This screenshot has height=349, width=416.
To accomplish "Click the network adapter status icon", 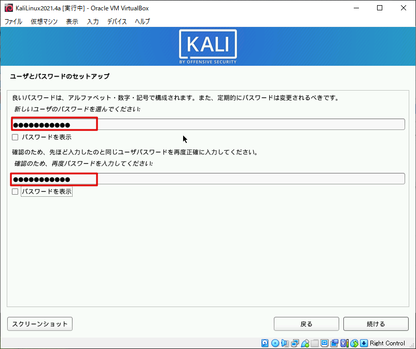I will [295, 343].
